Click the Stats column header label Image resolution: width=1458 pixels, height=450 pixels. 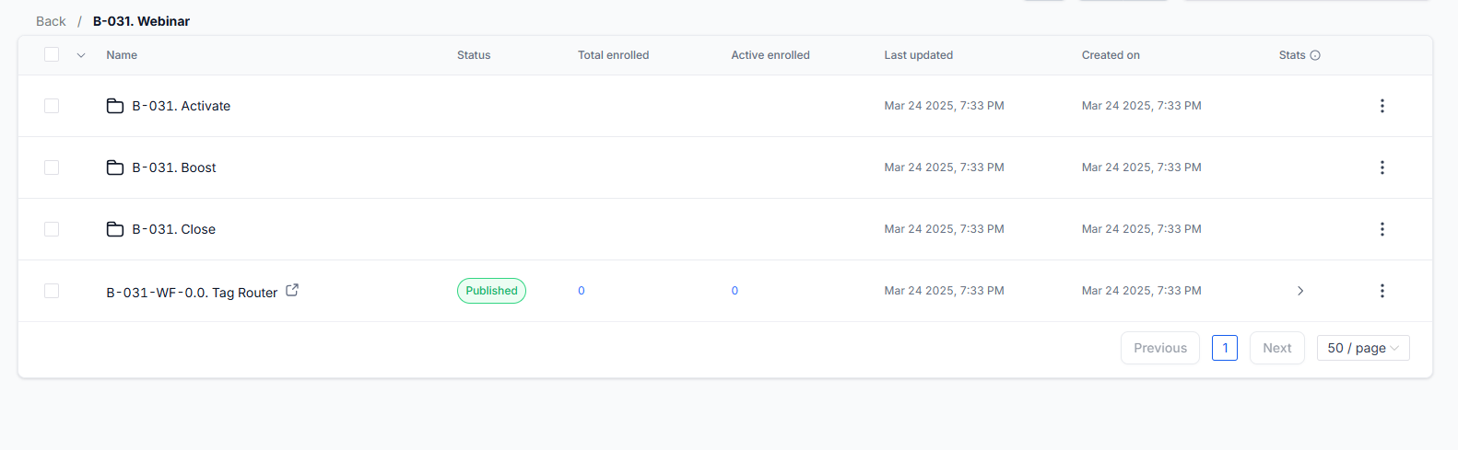pyautogui.click(x=1292, y=55)
